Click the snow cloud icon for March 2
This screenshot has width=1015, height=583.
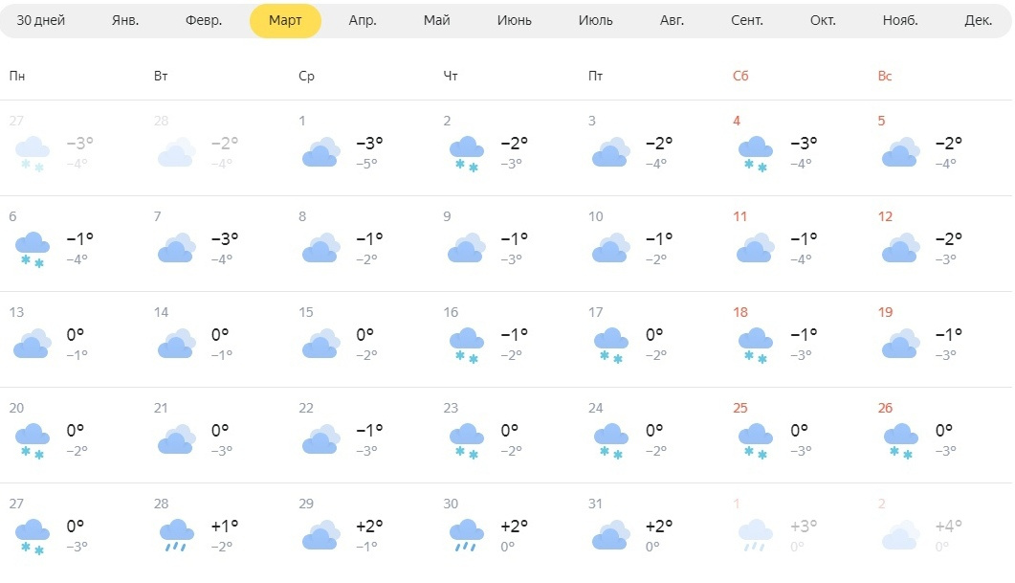click(x=466, y=152)
